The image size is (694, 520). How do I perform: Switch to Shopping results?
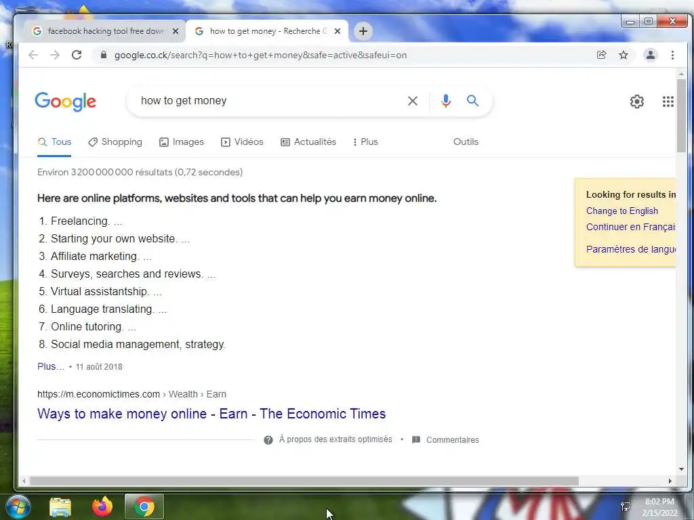coord(115,142)
